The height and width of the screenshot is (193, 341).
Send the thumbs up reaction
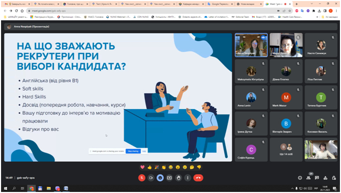pos(149,167)
